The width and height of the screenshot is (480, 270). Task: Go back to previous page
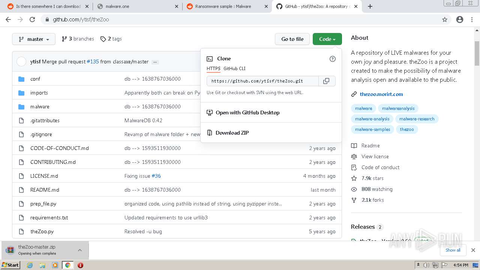coord(8,19)
